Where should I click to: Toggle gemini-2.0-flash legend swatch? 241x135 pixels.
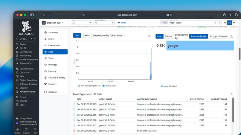[162, 86]
